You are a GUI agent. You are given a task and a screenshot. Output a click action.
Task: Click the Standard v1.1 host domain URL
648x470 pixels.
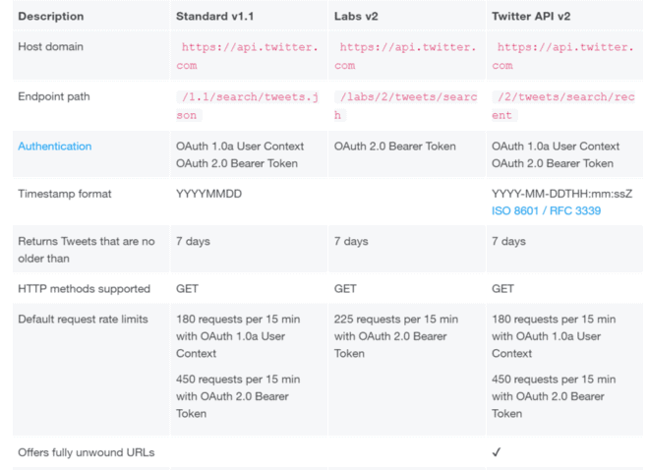(x=248, y=56)
